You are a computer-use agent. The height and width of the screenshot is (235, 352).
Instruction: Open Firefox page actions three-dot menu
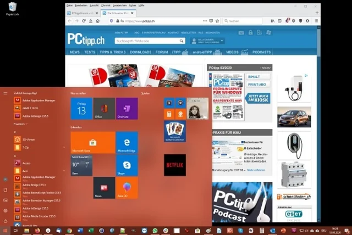(x=205, y=21)
